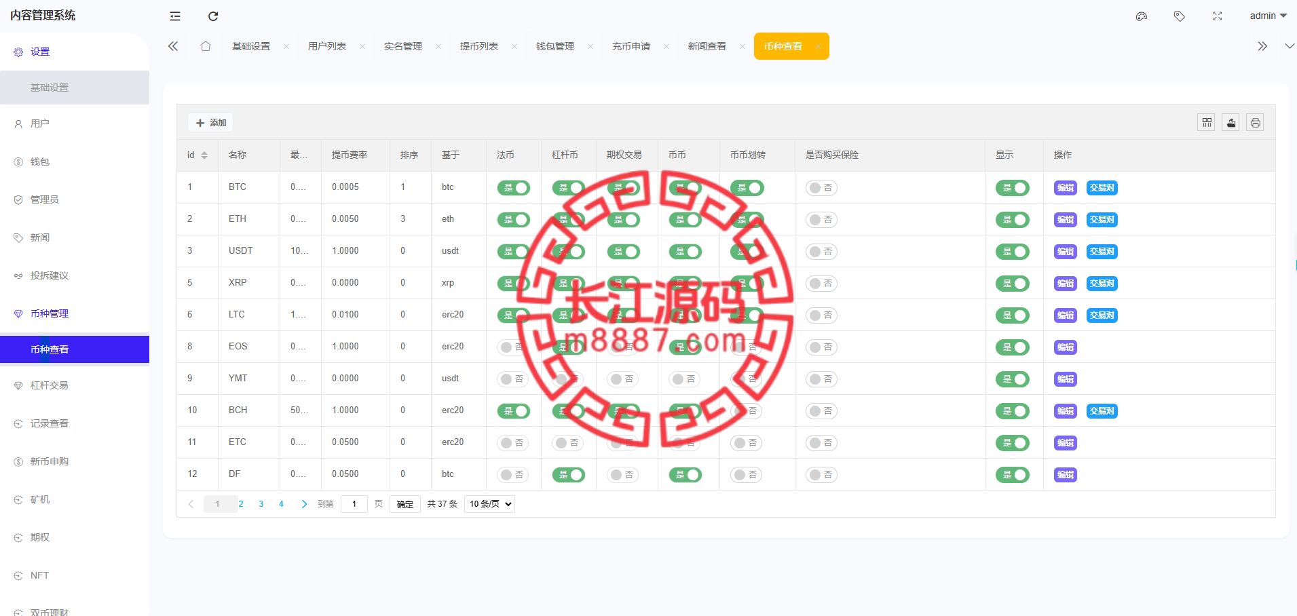Screen dimensions: 1297x616
Task: Collapse 币种管理 sidebar menu
Action: click(x=75, y=313)
